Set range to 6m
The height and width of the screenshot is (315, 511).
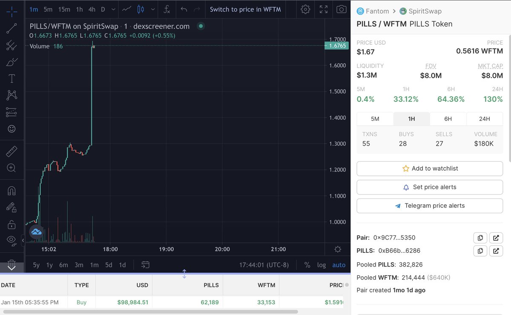tap(63, 265)
